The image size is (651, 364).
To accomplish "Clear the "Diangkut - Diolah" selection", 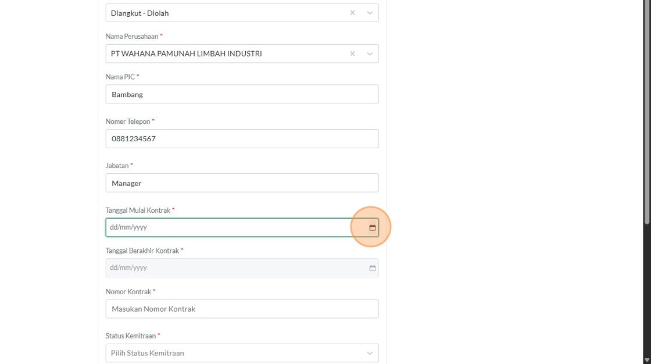I will pos(352,13).
